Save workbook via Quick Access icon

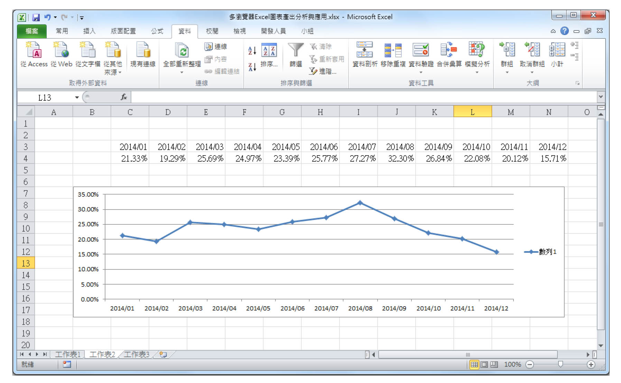coord(36,17)
